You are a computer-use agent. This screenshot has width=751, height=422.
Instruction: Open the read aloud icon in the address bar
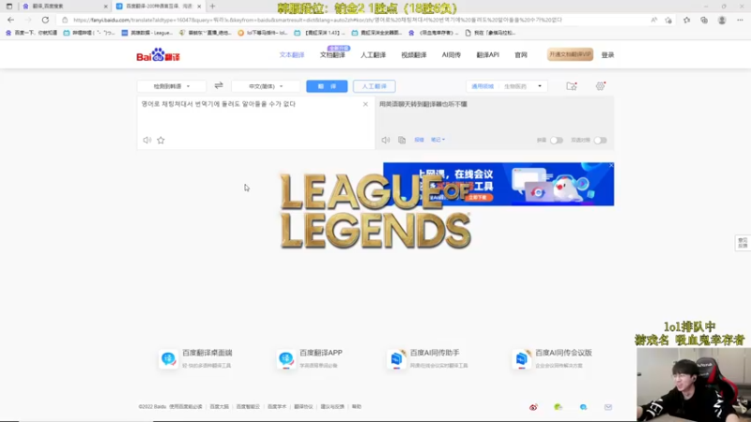pos(653,20)
